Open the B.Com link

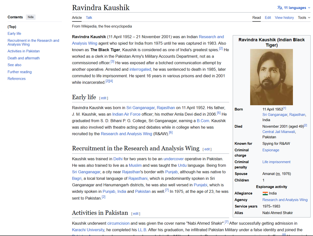(203, 121)
